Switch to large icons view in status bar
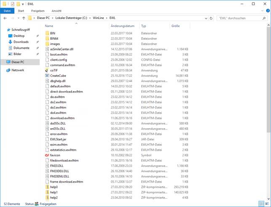Screen dimensions: 271x207 tap(267, 204)
